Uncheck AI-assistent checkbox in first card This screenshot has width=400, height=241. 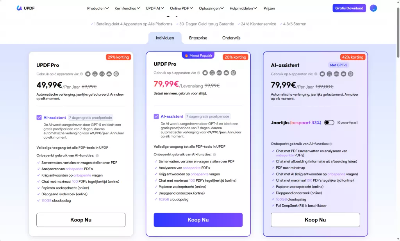point(39,117)
